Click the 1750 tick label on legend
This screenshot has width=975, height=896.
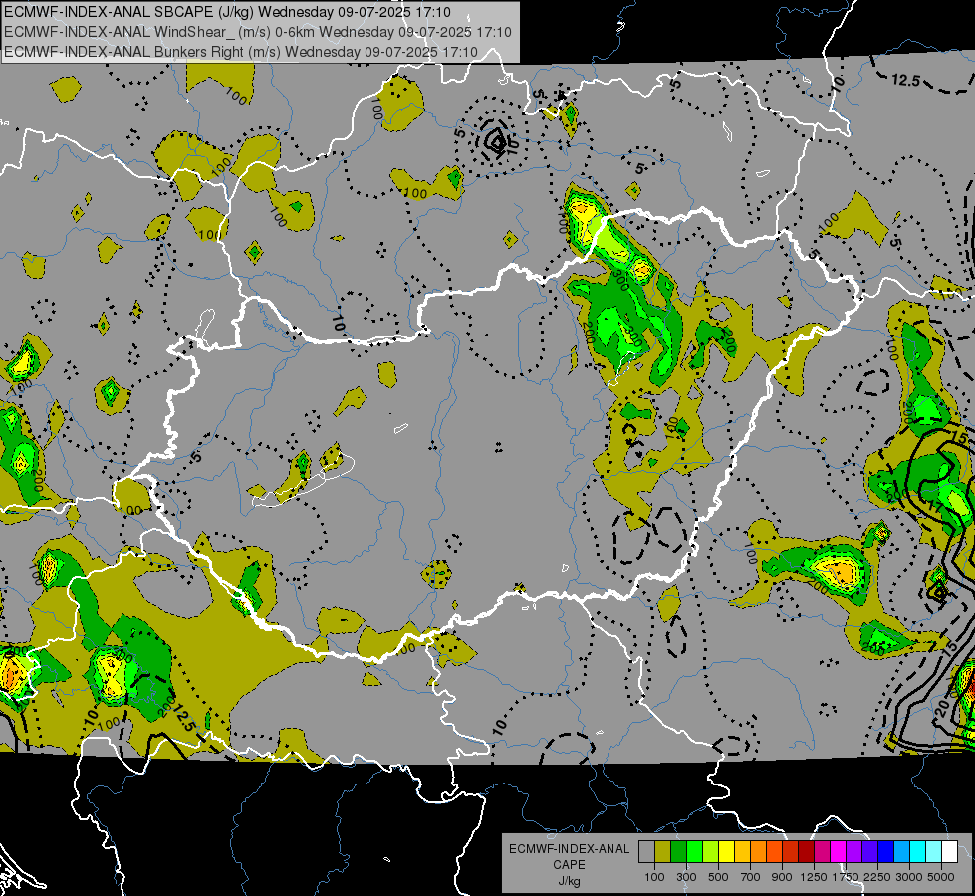pos(846,877)
